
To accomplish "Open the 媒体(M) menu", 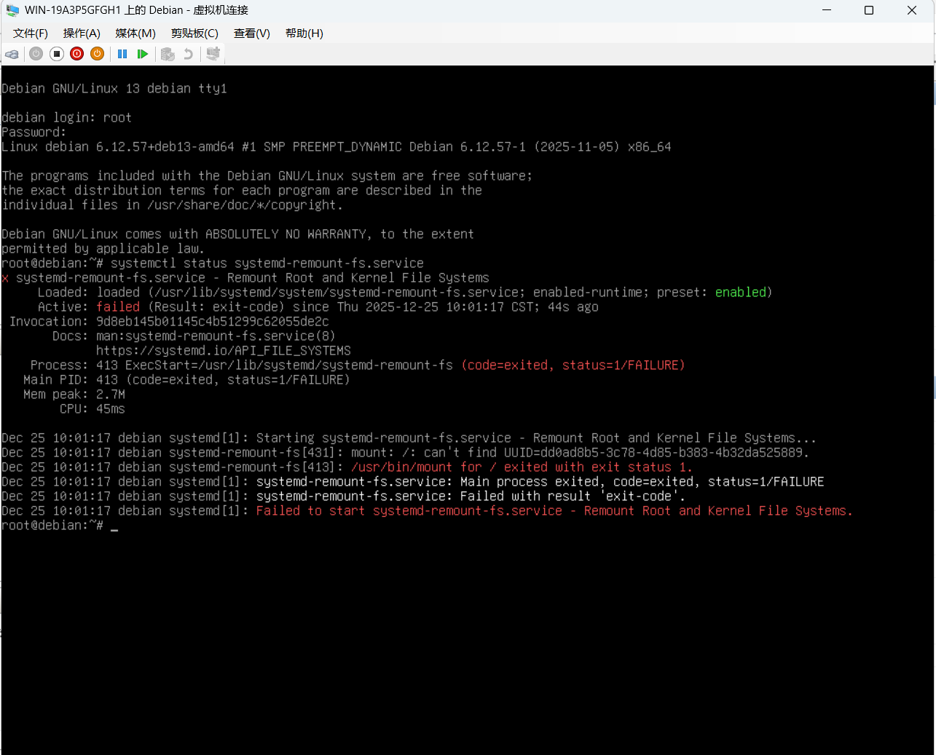I will tap(135, 33).
